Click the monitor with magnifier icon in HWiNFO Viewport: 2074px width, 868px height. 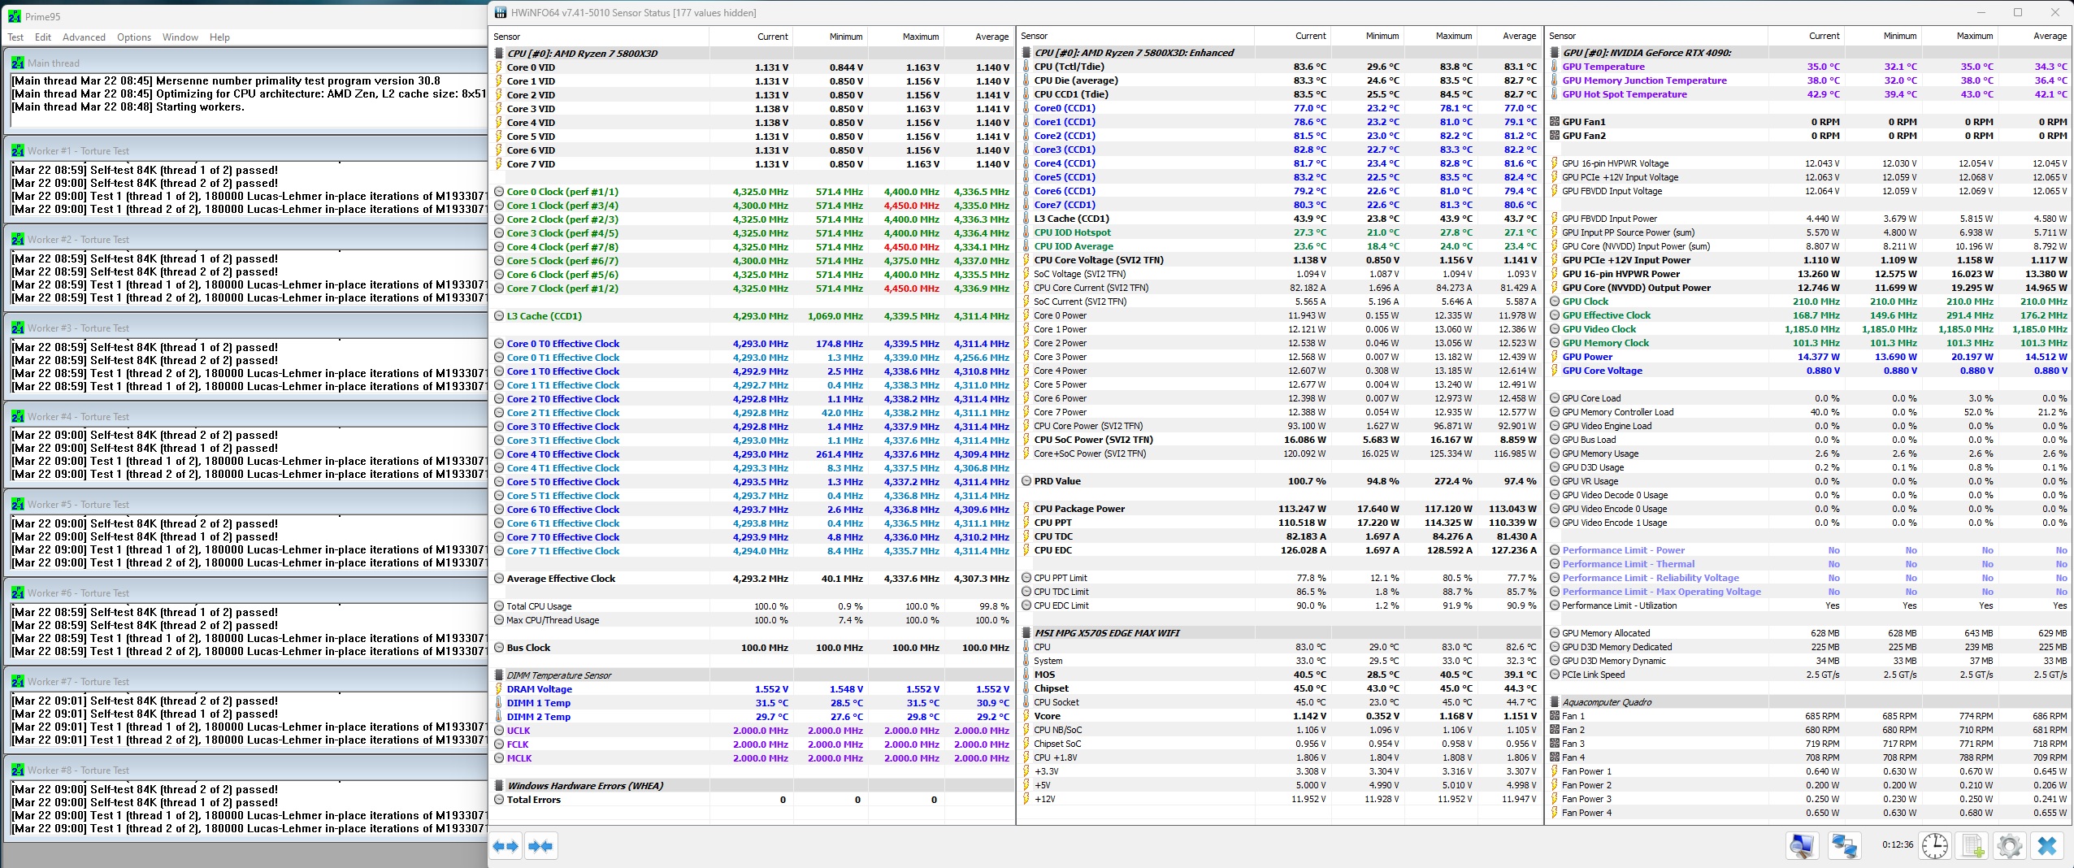[x=1802, y=846]
